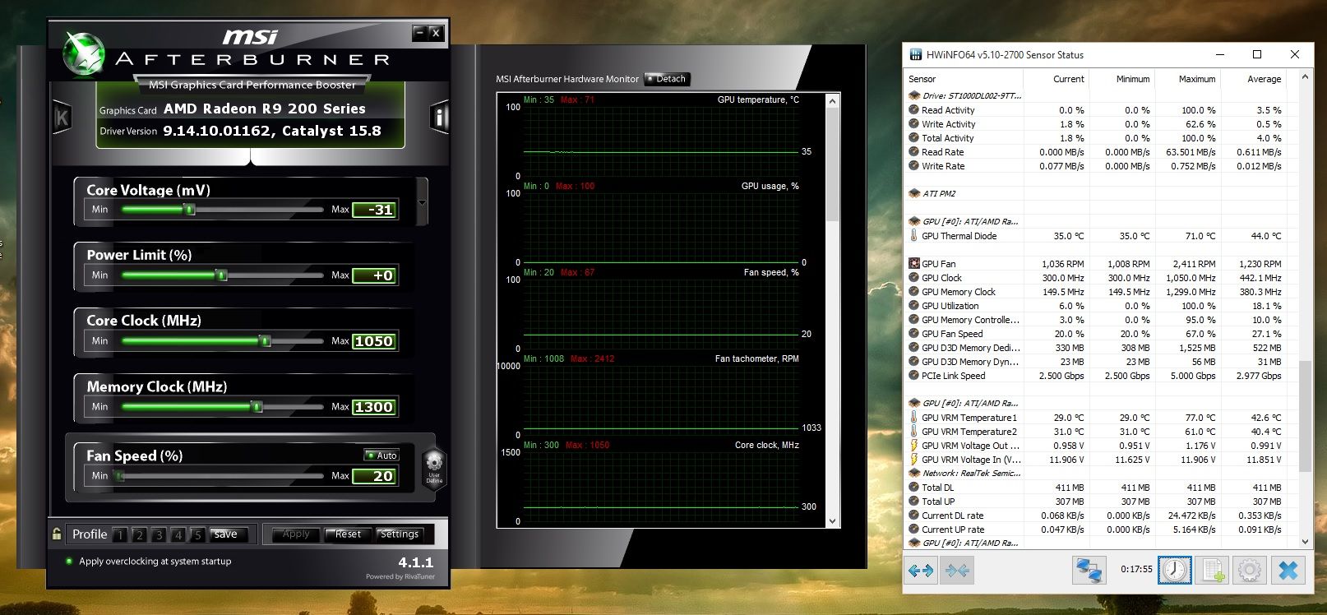Detach the hardware monitor panel
The width and height of the screenshot is (1327, 615).
tap(667, 79)
